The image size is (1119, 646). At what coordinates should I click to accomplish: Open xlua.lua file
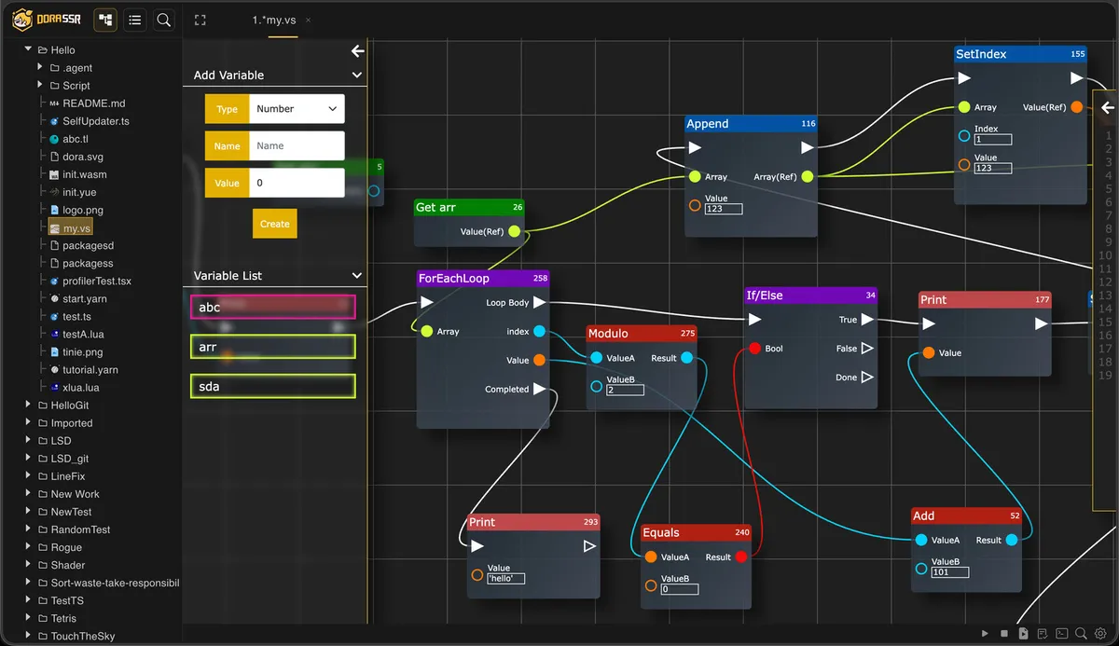click(x=80, y=387)
